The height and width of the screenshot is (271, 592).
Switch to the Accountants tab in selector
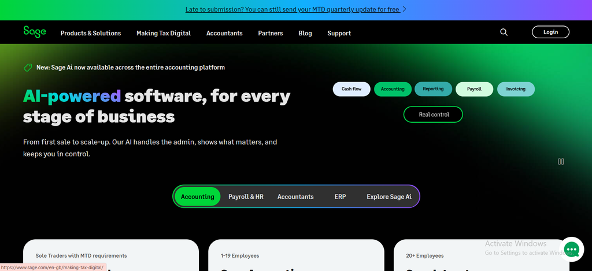[295, 196]
